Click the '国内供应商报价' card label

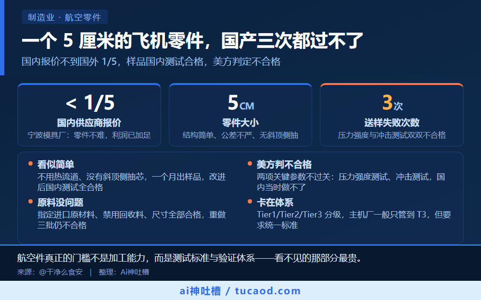coord(89,123)
